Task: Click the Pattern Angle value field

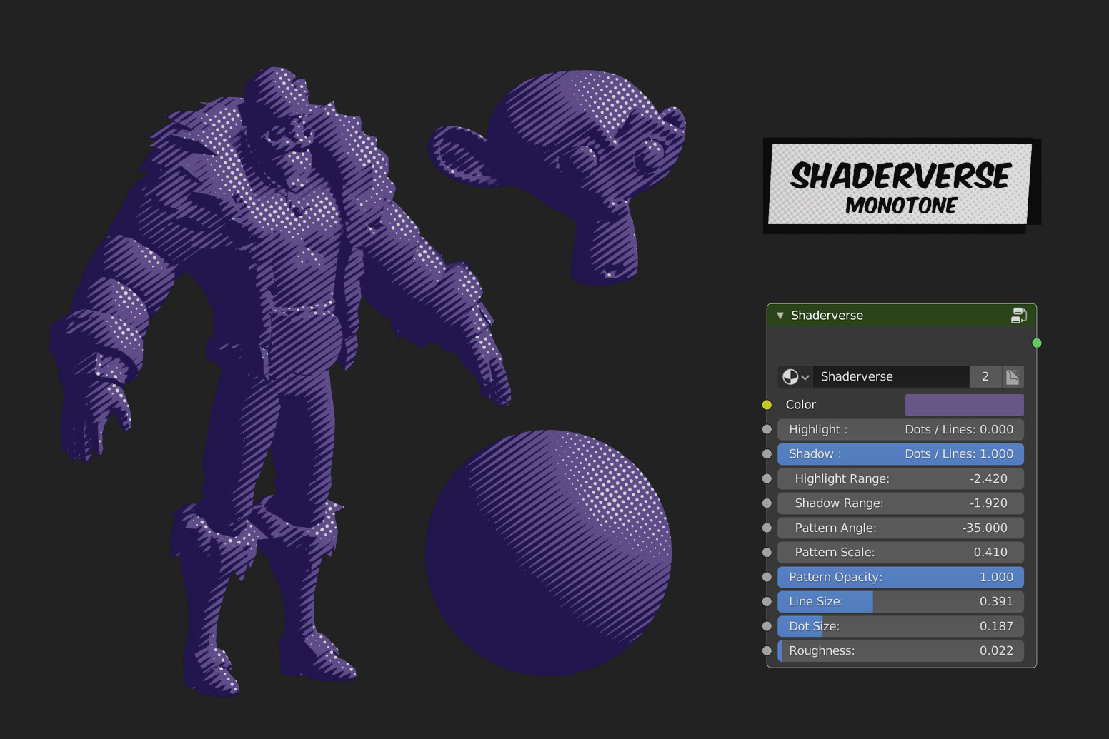Action: [x=900, y=528]
